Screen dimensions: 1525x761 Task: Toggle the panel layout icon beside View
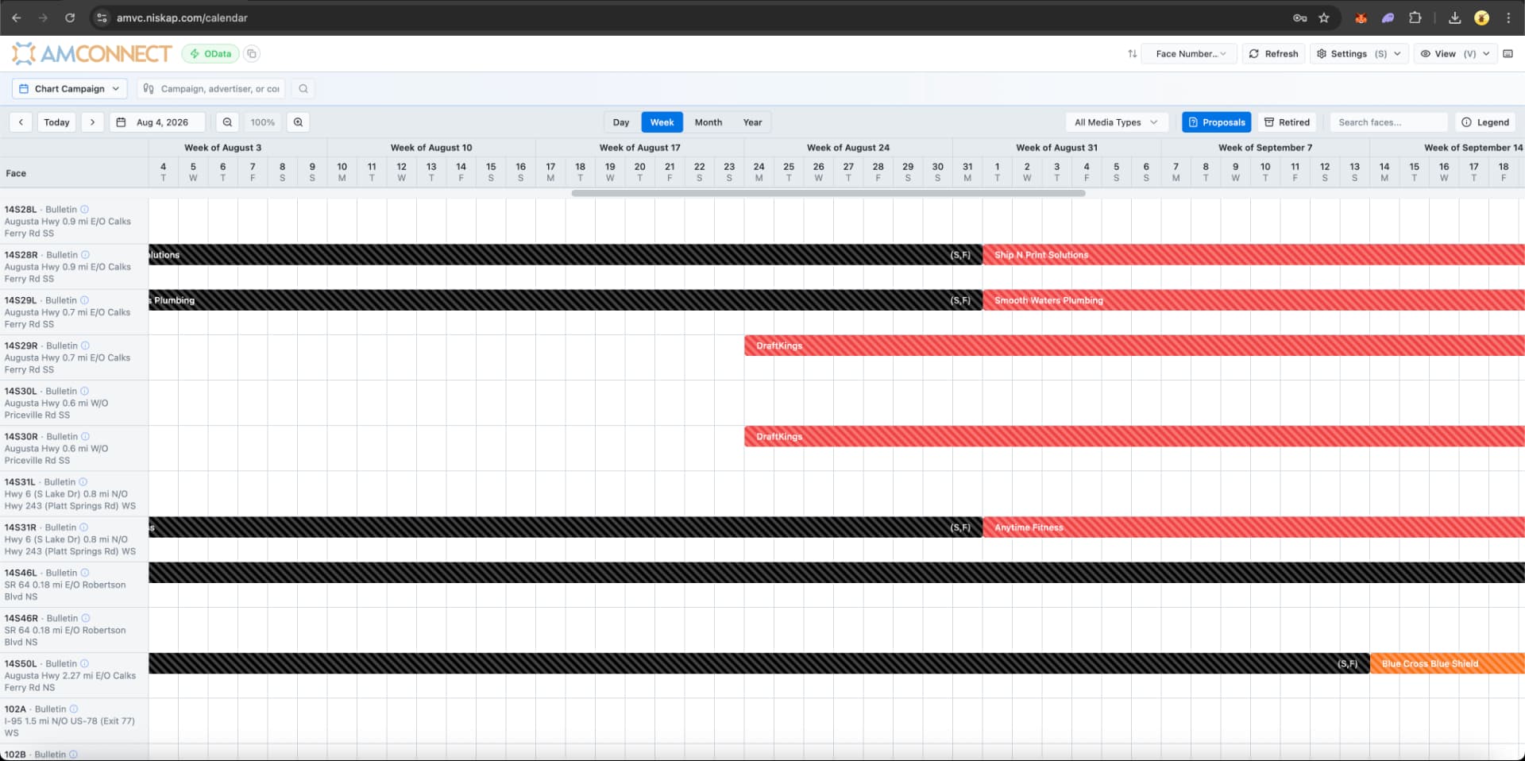coord(1508,54)
